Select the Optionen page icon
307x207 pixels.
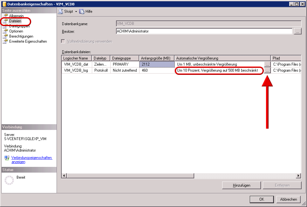click(x=5, y=31)
